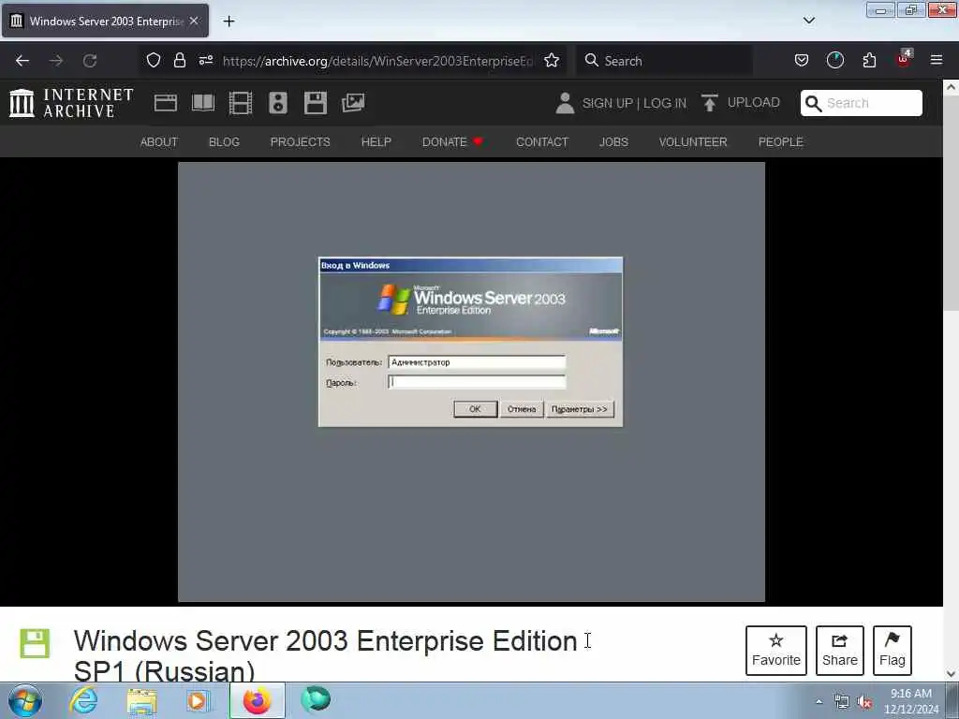Open the JOBS menu item

613,142
